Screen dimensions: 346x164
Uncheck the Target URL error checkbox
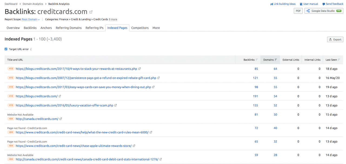(x=6, y=49)
